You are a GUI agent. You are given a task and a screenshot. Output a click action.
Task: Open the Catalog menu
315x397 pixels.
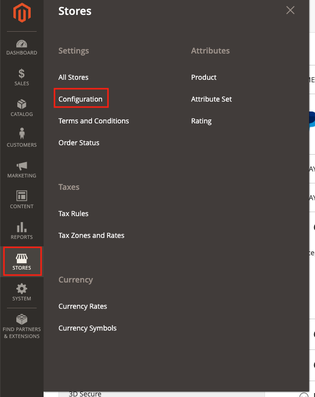22,108
